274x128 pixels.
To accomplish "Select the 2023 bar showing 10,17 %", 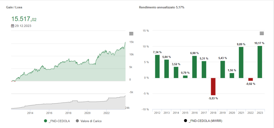I will [260, 62].
